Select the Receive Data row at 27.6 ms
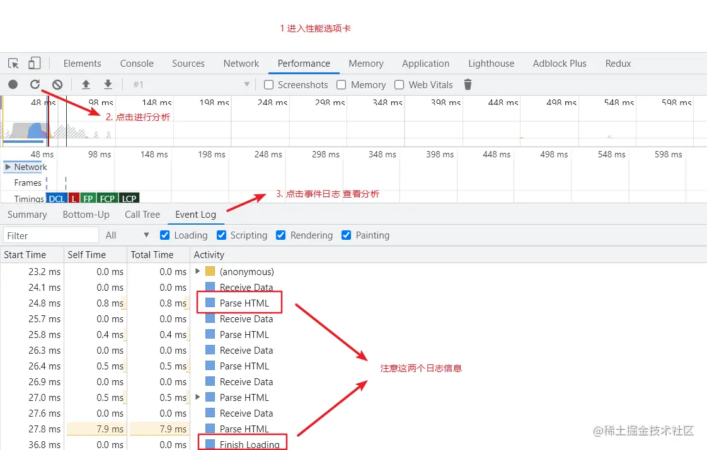The height and width of the screenshot is (450, 707). [x=353, y=413]
